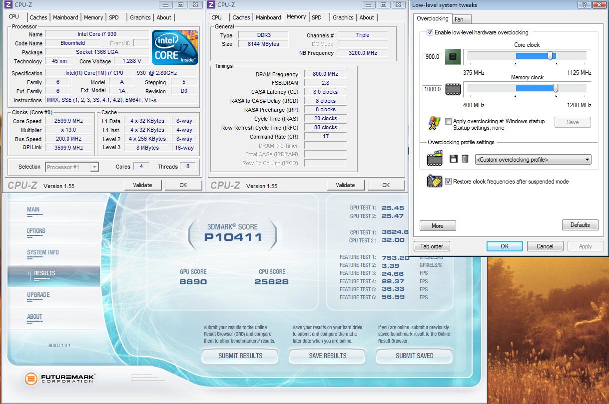Open Graphics tab in the Memory CPU-Z window

tap(343, 17)
